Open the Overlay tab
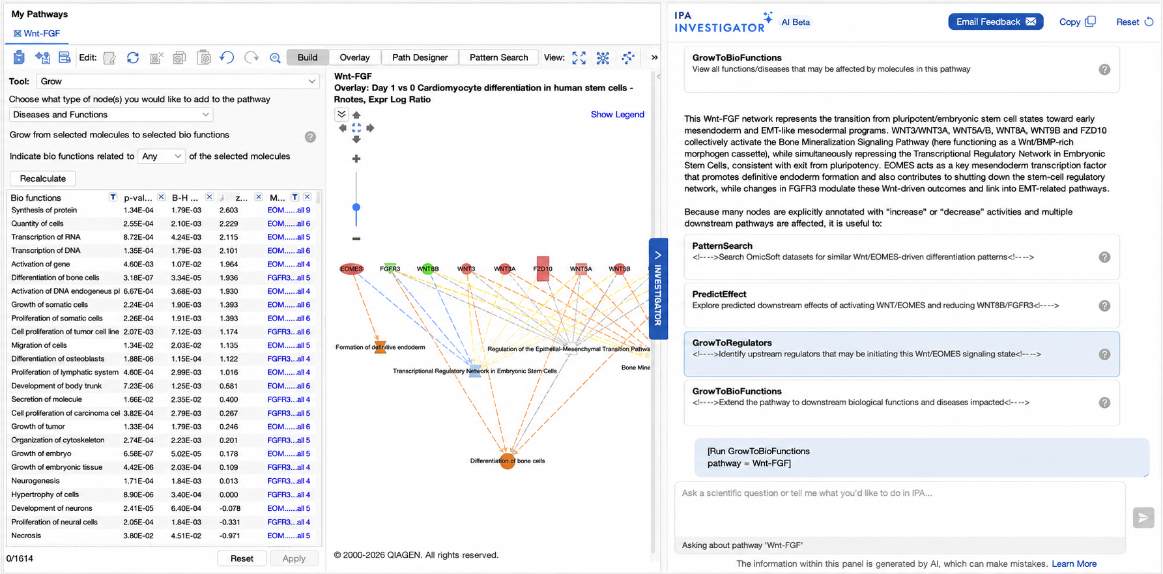This screenshot has width=1163, height=574. 354,57
